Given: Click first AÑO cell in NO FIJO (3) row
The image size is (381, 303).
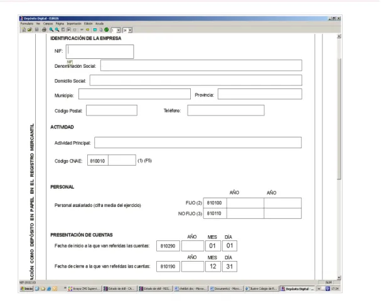Looking at the screenshot, I should coord(245,213).
